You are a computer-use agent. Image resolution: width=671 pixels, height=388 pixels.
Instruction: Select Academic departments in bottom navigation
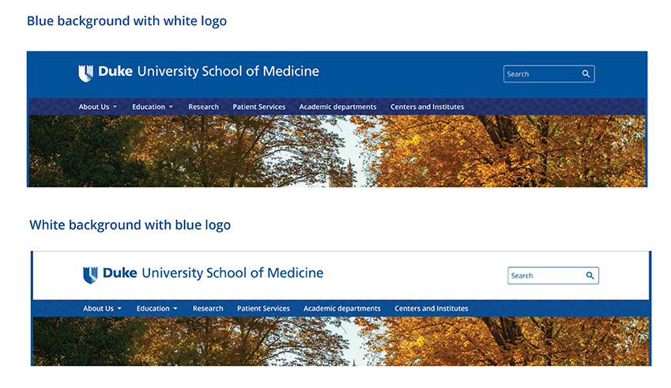coord(342,308)
